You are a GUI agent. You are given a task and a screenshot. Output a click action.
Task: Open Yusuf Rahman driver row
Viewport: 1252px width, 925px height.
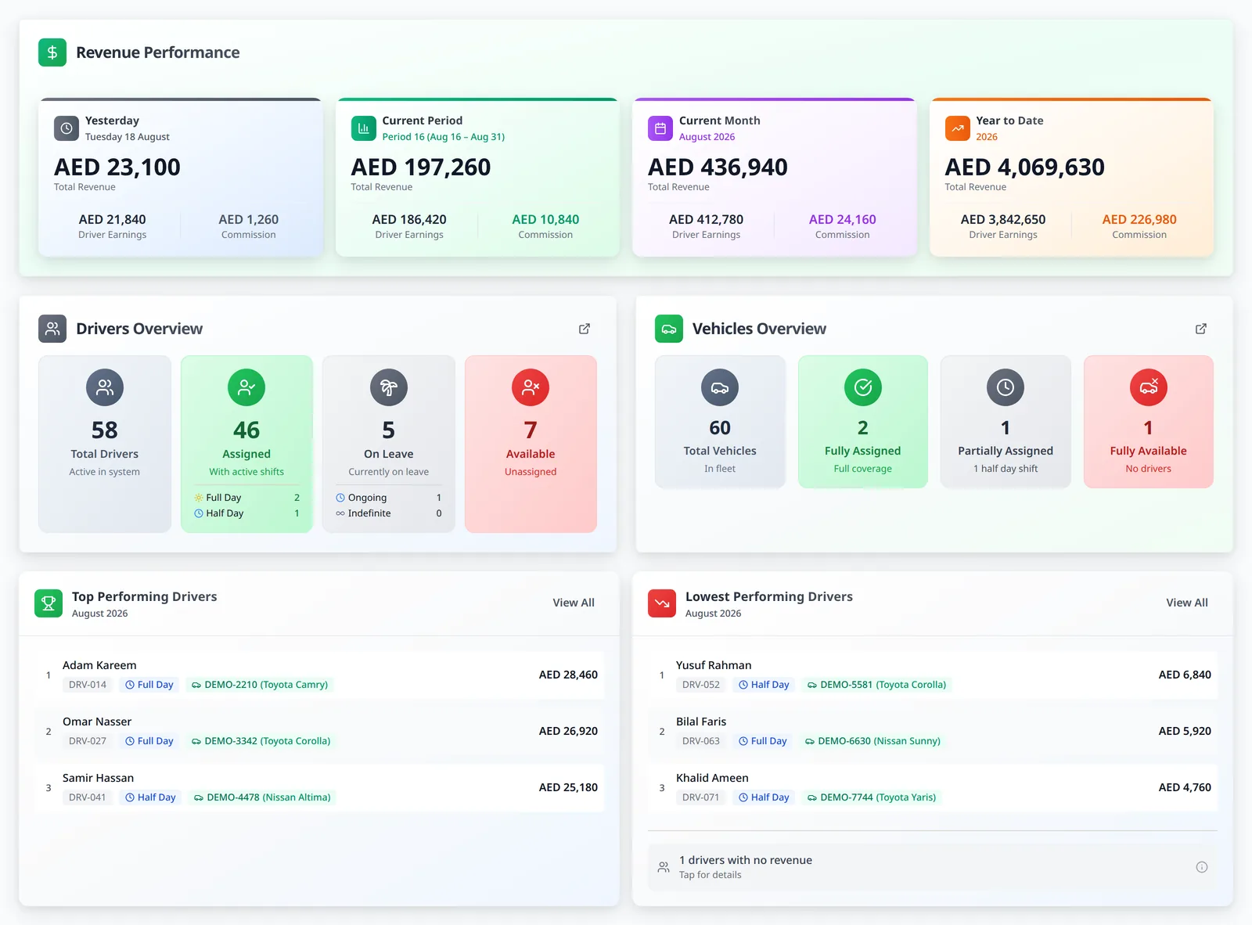point(933,675)
